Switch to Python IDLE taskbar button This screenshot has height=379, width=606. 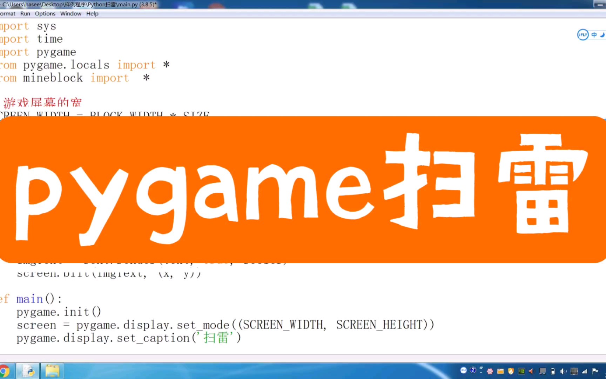coord(28,371)
